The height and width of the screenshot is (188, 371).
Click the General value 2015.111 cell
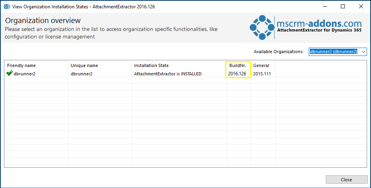coord(262,74)
